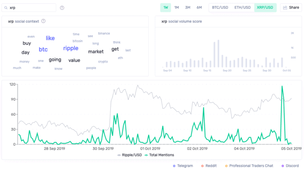The height and width of the screenshot is (172, 307).
Task: Open the help icon beside search field
Action: tap(62, 8)
